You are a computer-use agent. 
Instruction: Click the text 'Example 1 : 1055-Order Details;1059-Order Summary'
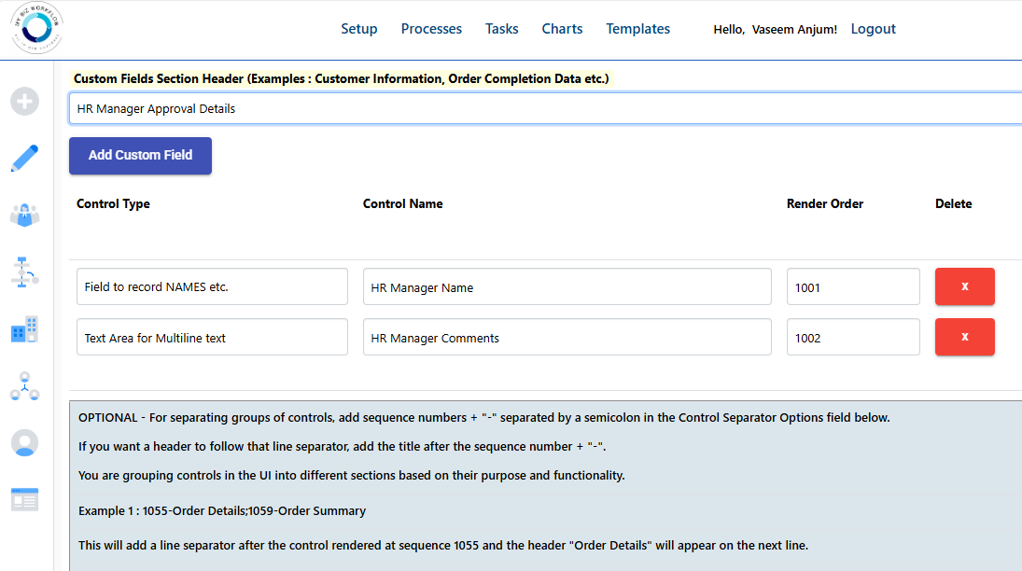[x=222, y=511]
